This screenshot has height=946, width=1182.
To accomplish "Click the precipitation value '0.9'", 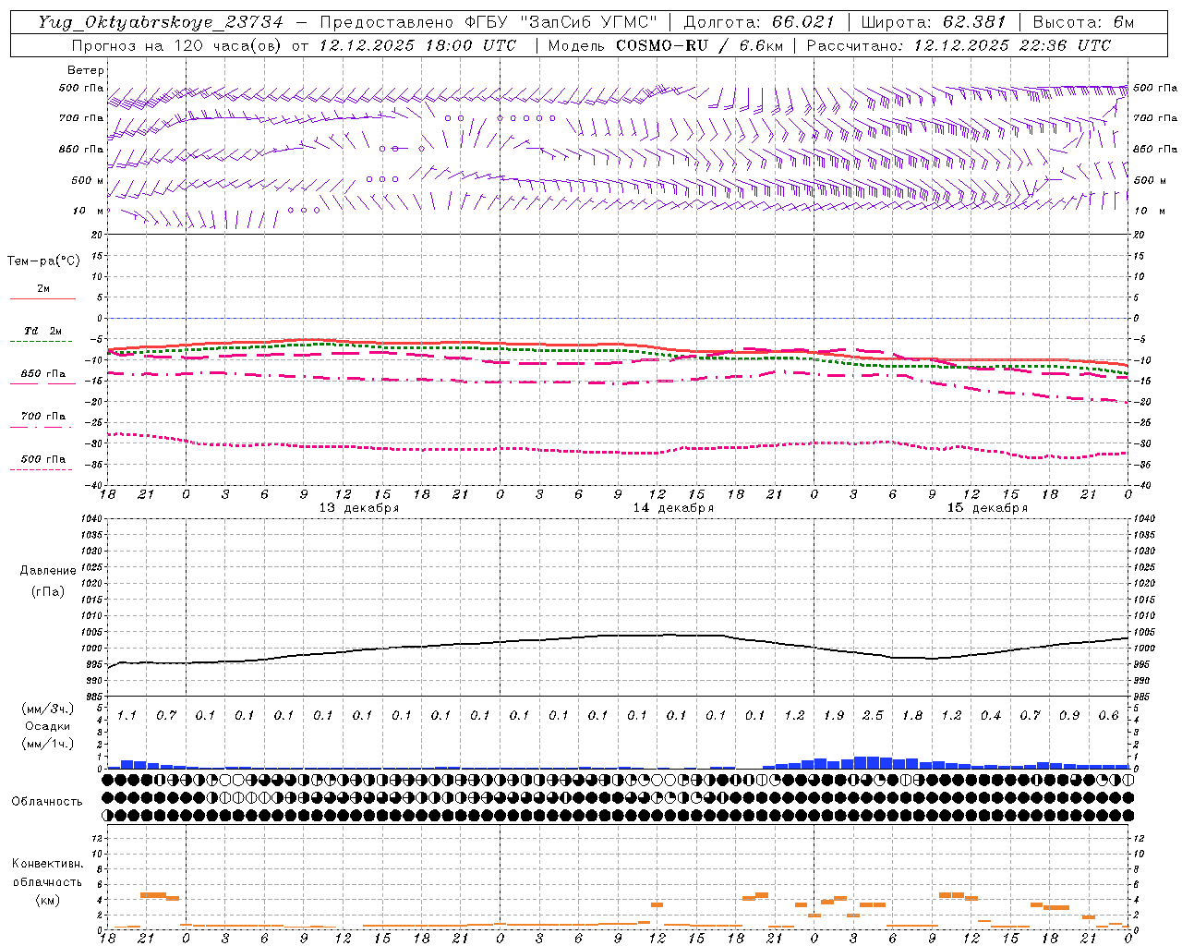I will 1069,715.
